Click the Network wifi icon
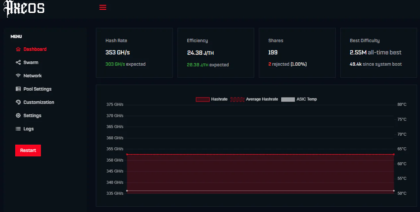Viewport: 420px width, 212px height. (18, 76)
